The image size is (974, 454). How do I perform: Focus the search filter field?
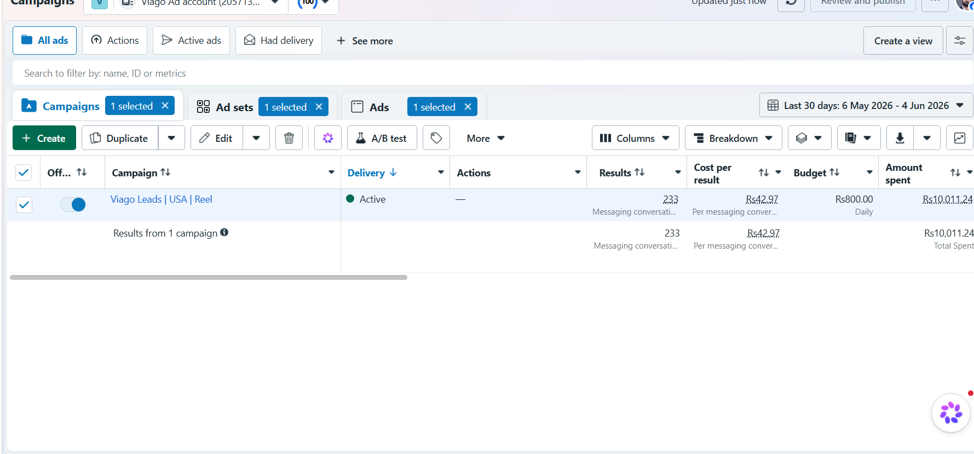pos(493,73)
